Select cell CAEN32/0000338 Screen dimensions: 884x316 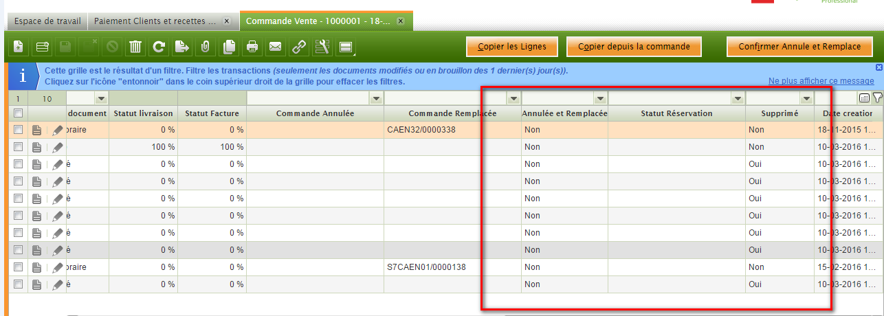tap(452, 130)
